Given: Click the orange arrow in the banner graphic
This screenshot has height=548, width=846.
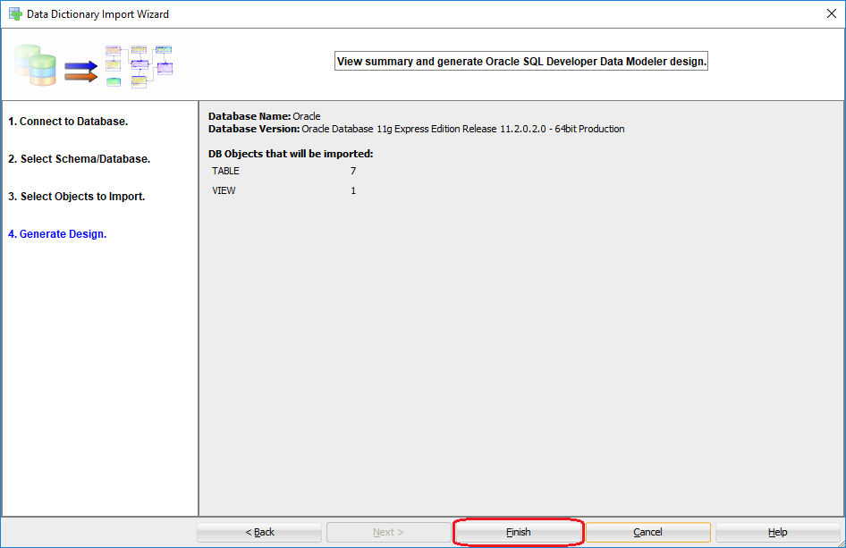Looking at the screenshot, I should (80, 77).
